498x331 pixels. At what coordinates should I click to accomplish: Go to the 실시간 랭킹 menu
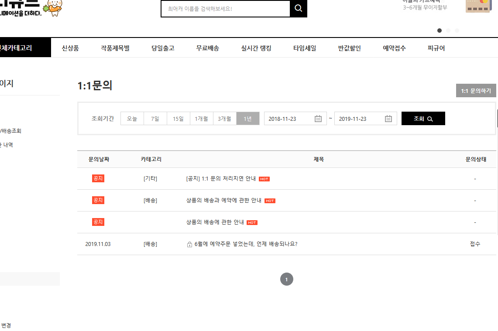click(256, 48)
